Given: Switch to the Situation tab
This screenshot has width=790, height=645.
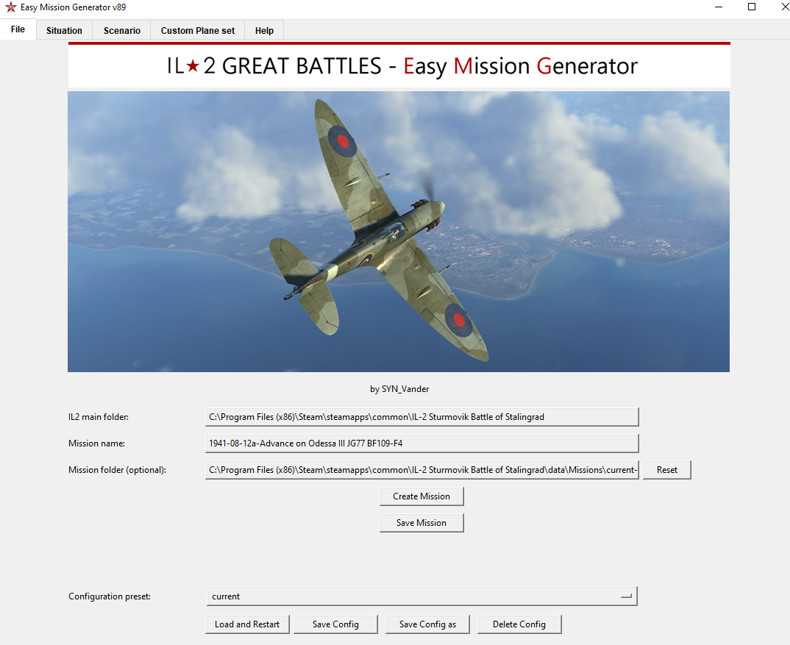Looking at the screenshot, I should (64, 30).
